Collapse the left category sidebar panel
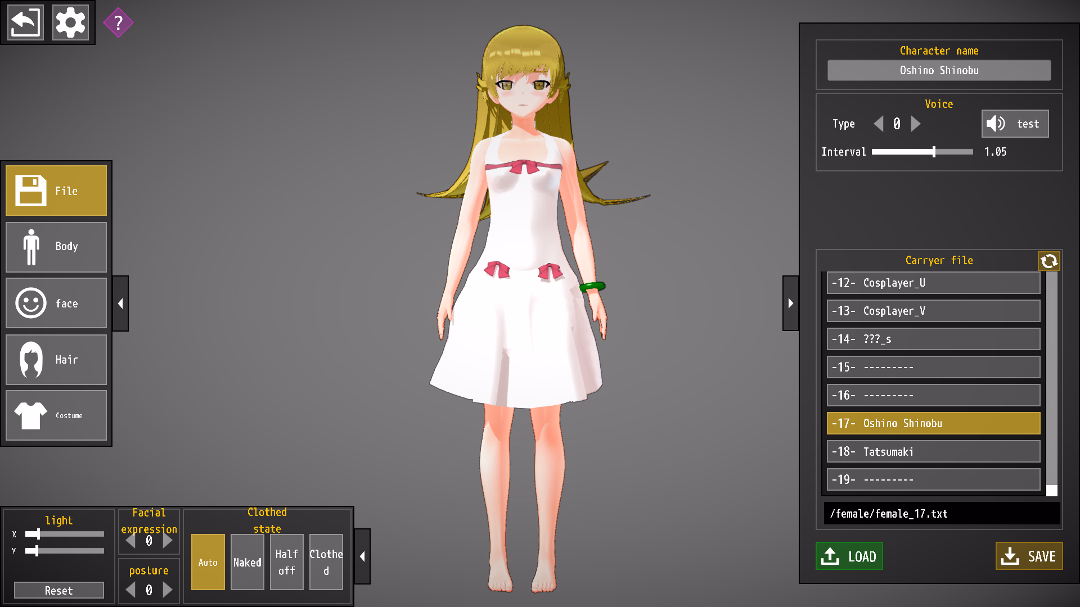 coord(120,303)
